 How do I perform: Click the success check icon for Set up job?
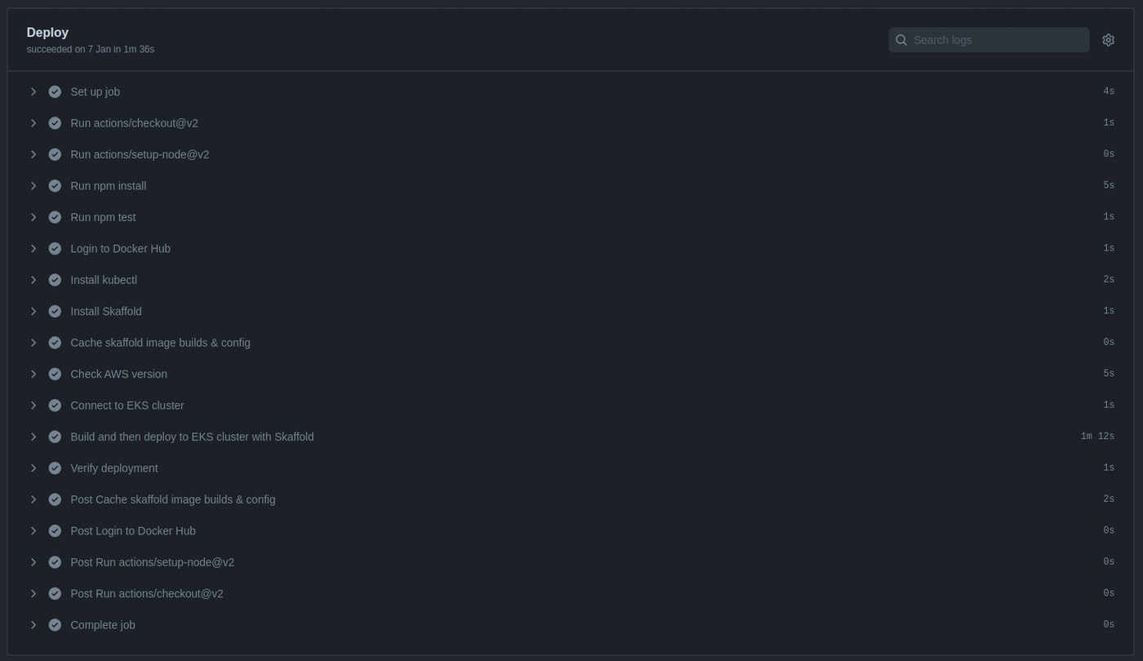(55, 91)
